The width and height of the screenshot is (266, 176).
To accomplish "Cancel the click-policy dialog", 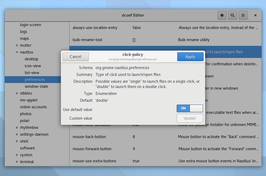I will coord(76,57).
